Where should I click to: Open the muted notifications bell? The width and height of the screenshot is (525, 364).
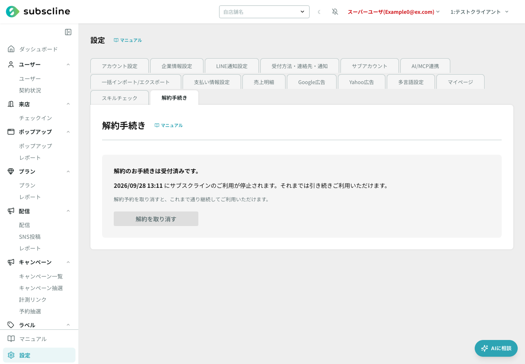(335, 12)
